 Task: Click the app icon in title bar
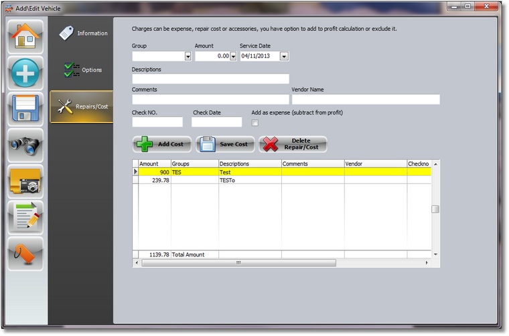[9, 9]
